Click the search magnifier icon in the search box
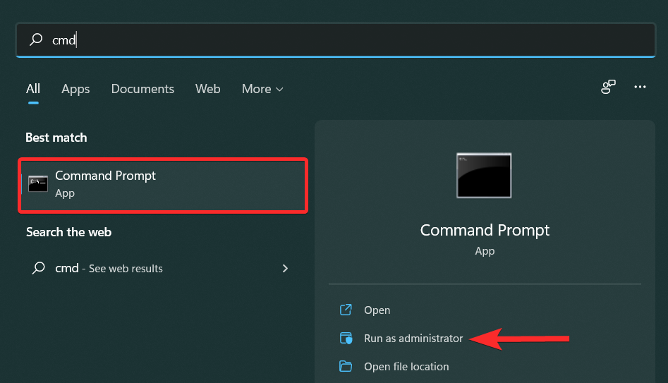Screen dimensions: 668x383 36,40
